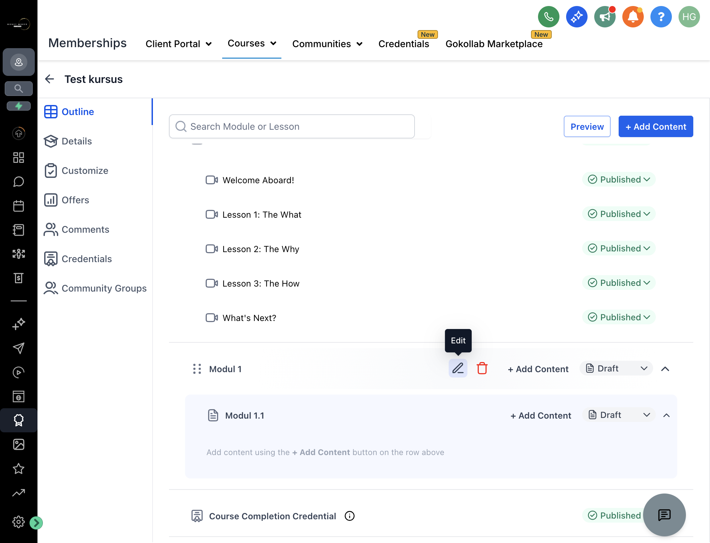The height and width of the screenshot is (543, 710).
Task: Click the blue sparkle AI icon in header
Action: pos(576,17)
